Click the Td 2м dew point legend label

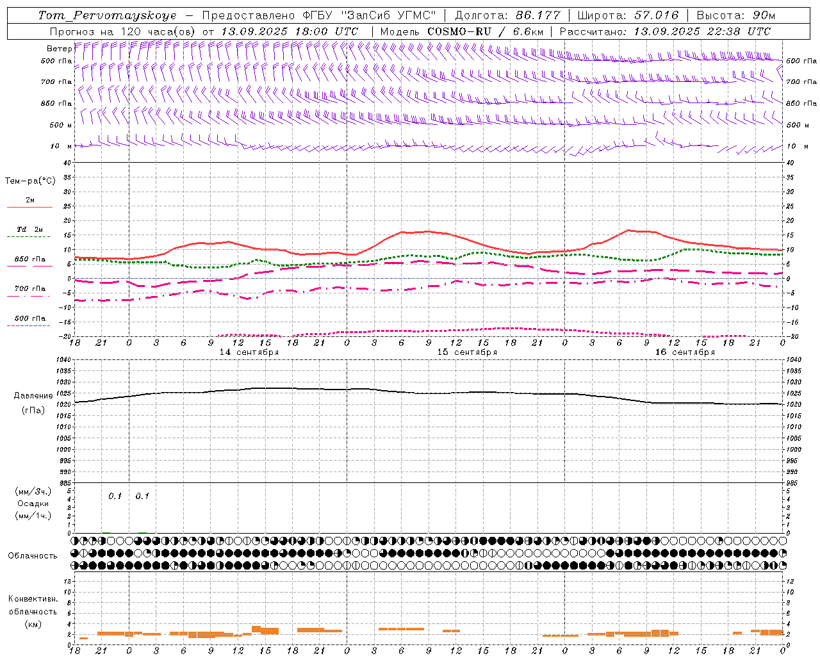[x=30, y=229]
